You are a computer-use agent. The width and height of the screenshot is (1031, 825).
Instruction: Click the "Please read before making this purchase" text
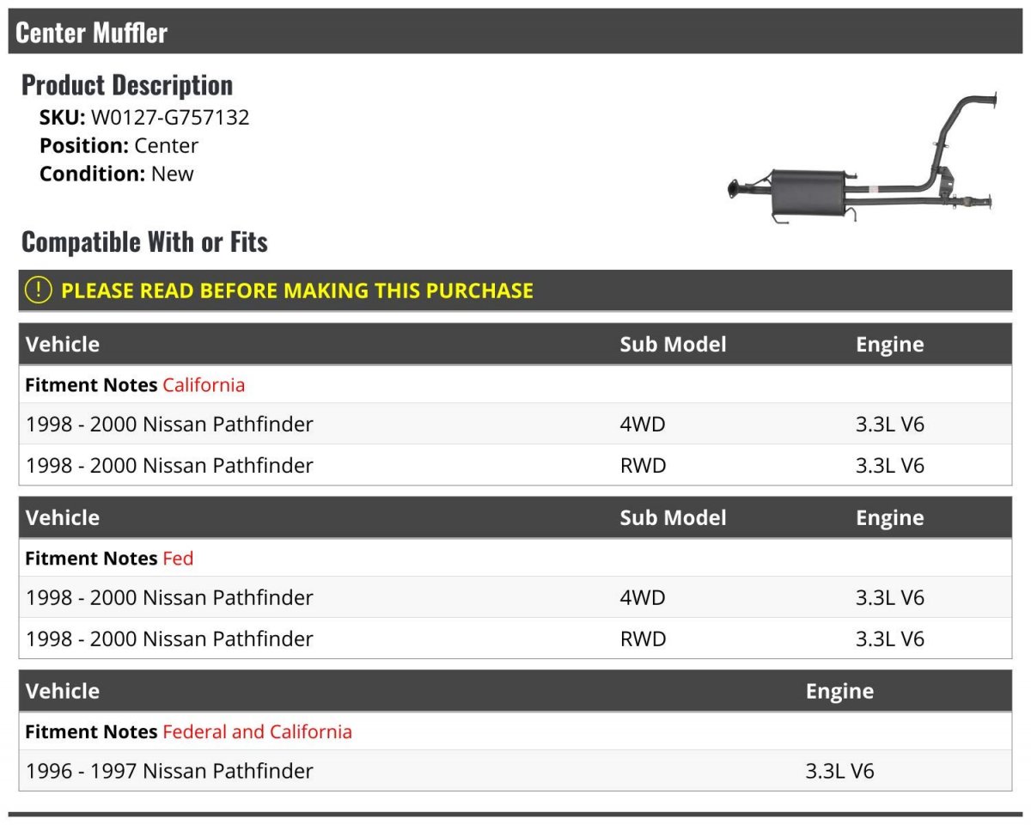(x=296, y=290)
